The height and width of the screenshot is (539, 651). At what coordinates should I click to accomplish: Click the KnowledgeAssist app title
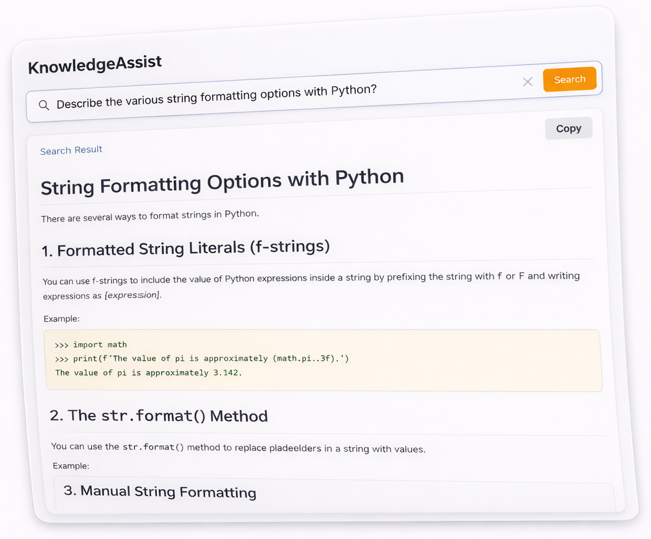click(95, 64)
